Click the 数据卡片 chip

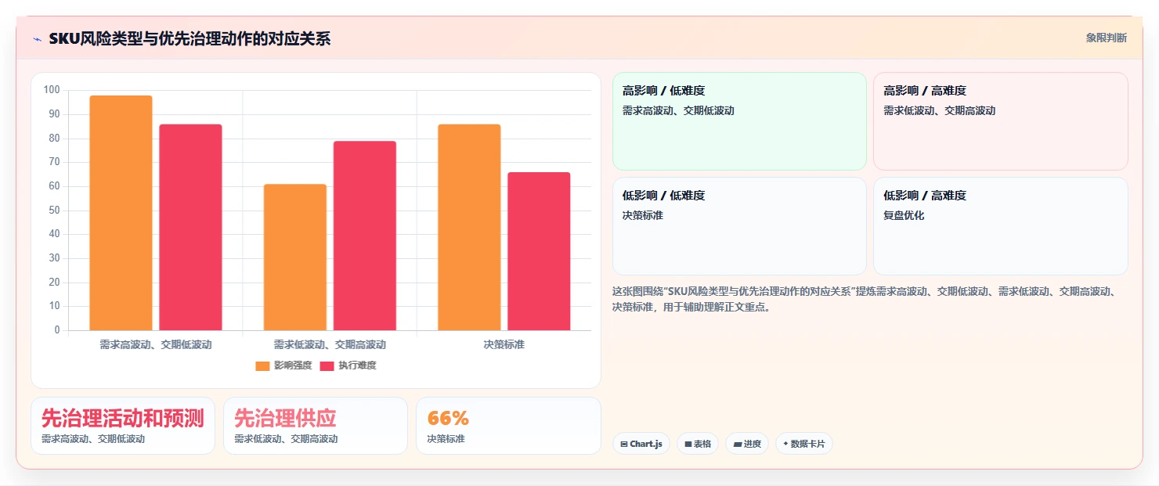click(x=804, y=444)
